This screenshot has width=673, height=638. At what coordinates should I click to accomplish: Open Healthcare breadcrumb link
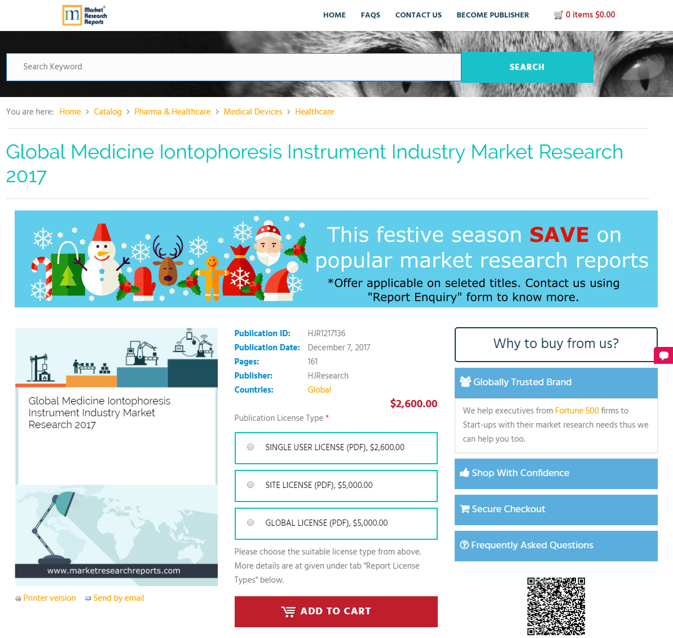tap(315, 112)
